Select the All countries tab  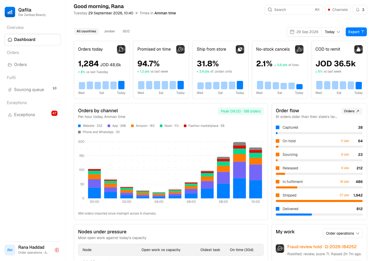pos(86,31)
